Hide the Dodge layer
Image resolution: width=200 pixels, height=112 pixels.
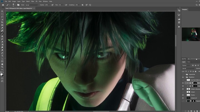(183, 86)
